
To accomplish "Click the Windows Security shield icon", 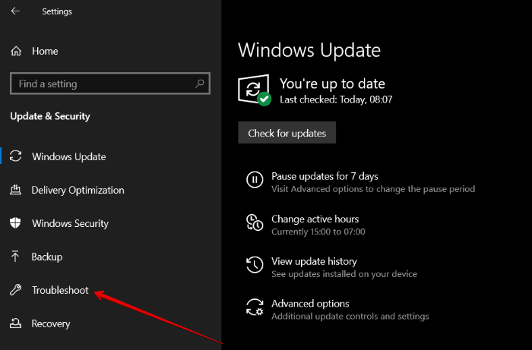I will (x=15, y=223).
